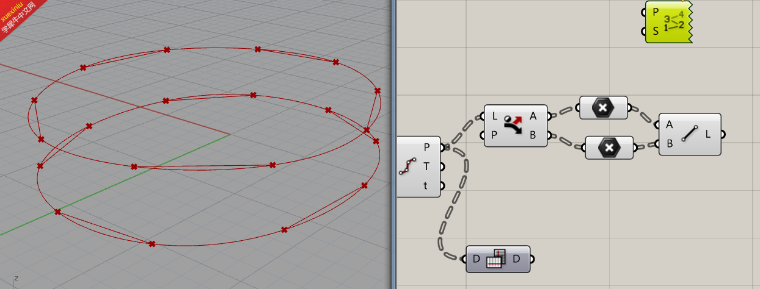The width and height of the screenshot is (760, 289).
Task: Click lowercase t output of Divide Curve
Action: click(x=426, y=186)
